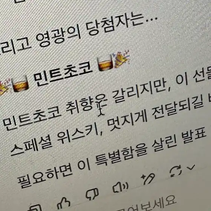Expand the chevron next to regenerate icon
The image size is (211, 211).
pyautogui.click(x=191, y=167)
